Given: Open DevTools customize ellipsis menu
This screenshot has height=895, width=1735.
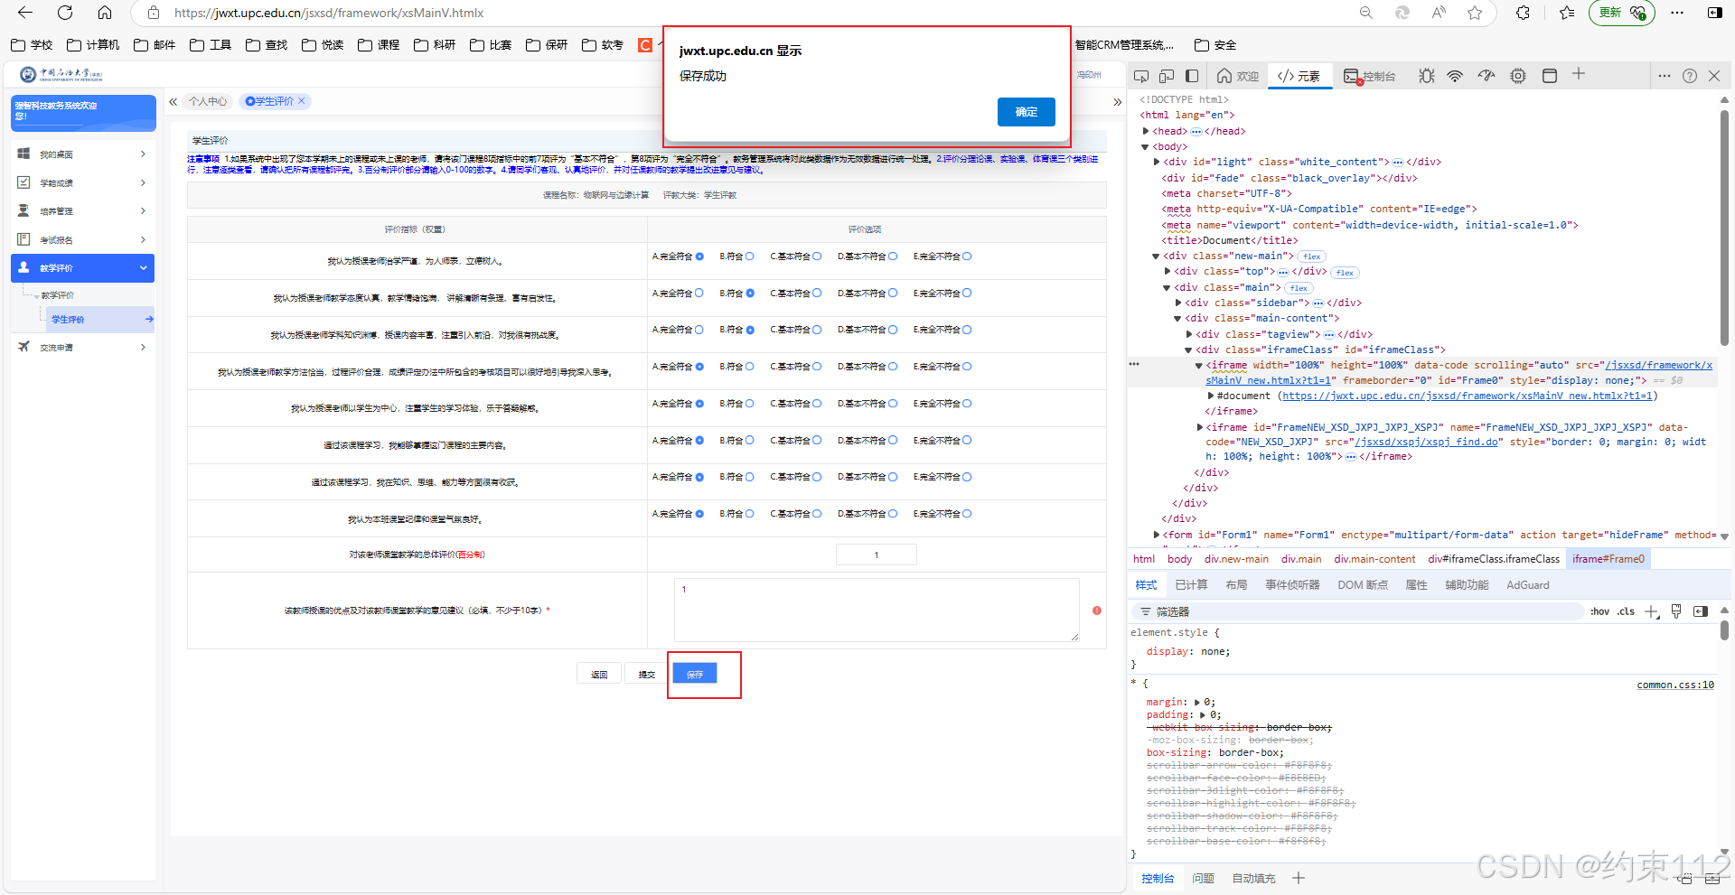Looking at the screenshot, I should (1665, 76).
